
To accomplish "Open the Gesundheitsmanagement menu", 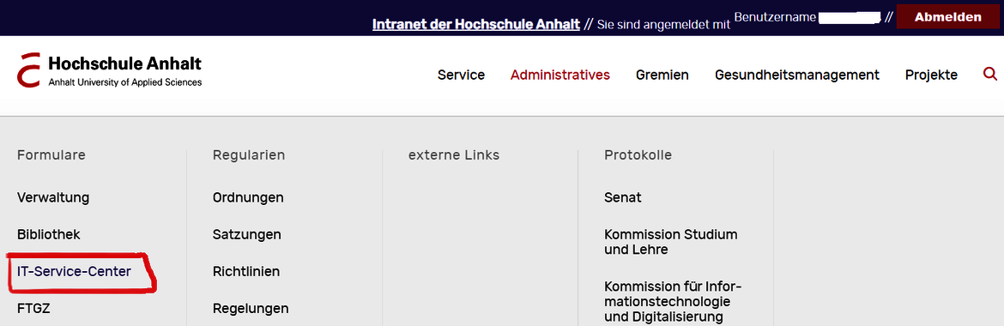I will point(797,75).
